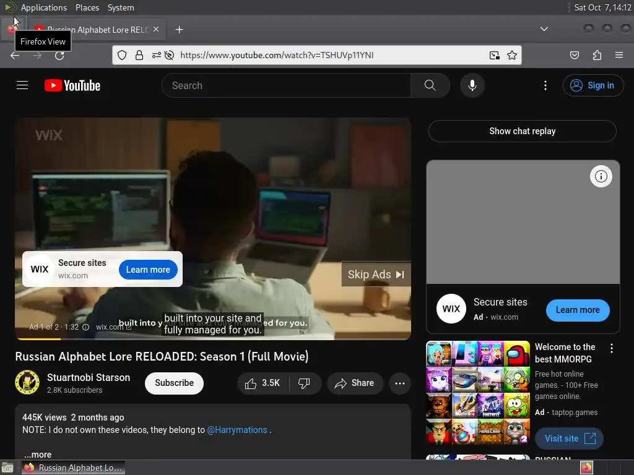Open Pocket save button

(575, 55)
